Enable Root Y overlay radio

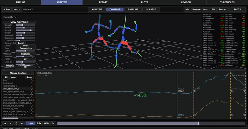31,80
